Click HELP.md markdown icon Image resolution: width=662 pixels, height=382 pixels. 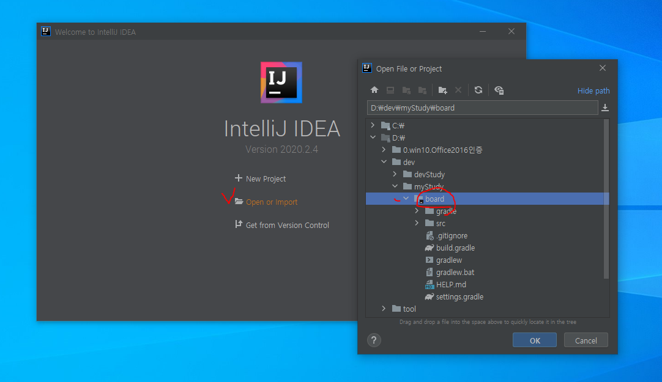point(430,285)
